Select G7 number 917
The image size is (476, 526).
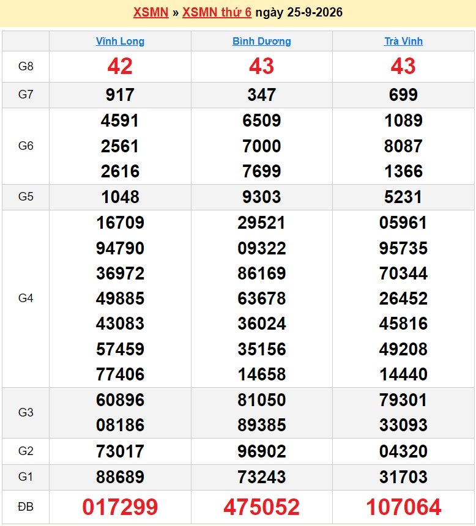point(120,95)
